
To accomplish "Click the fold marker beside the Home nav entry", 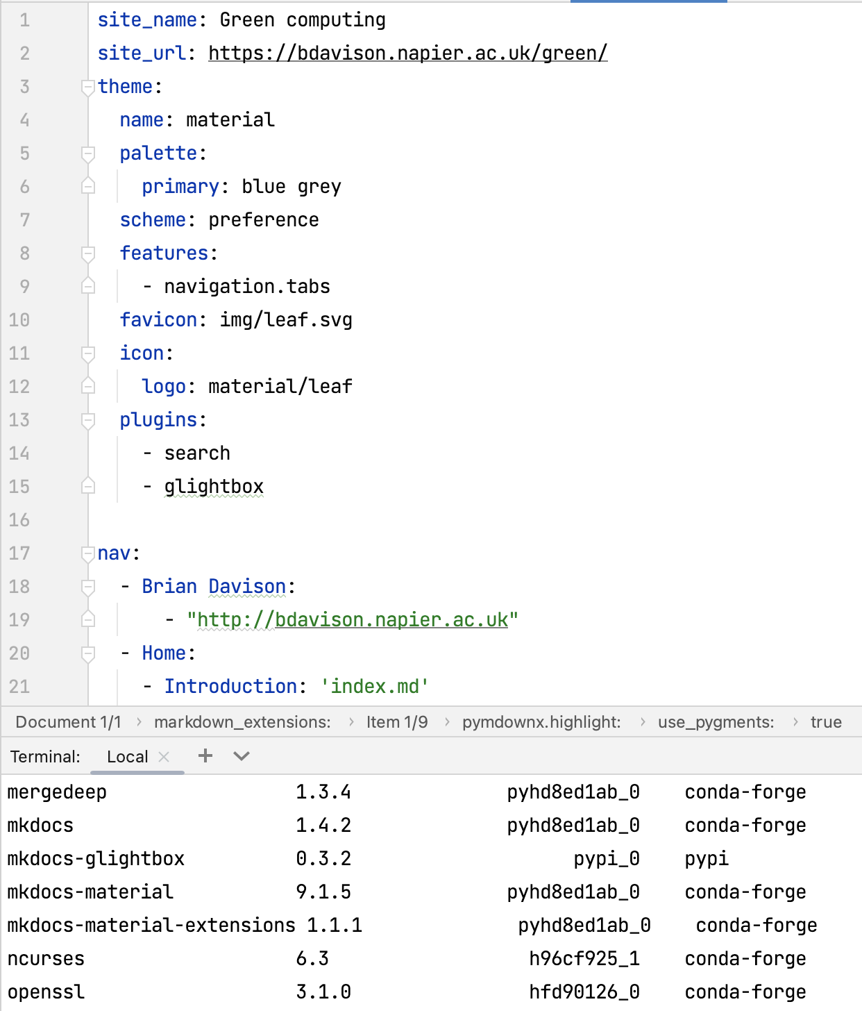I will 87,653.
